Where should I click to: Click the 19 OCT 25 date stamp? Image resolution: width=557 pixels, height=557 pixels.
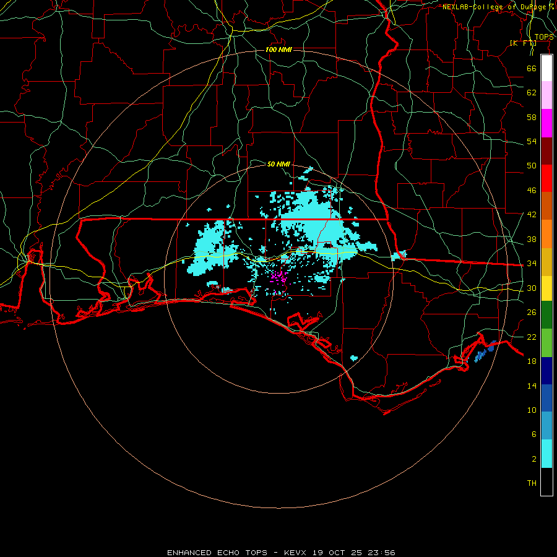(x=337, y=553)
